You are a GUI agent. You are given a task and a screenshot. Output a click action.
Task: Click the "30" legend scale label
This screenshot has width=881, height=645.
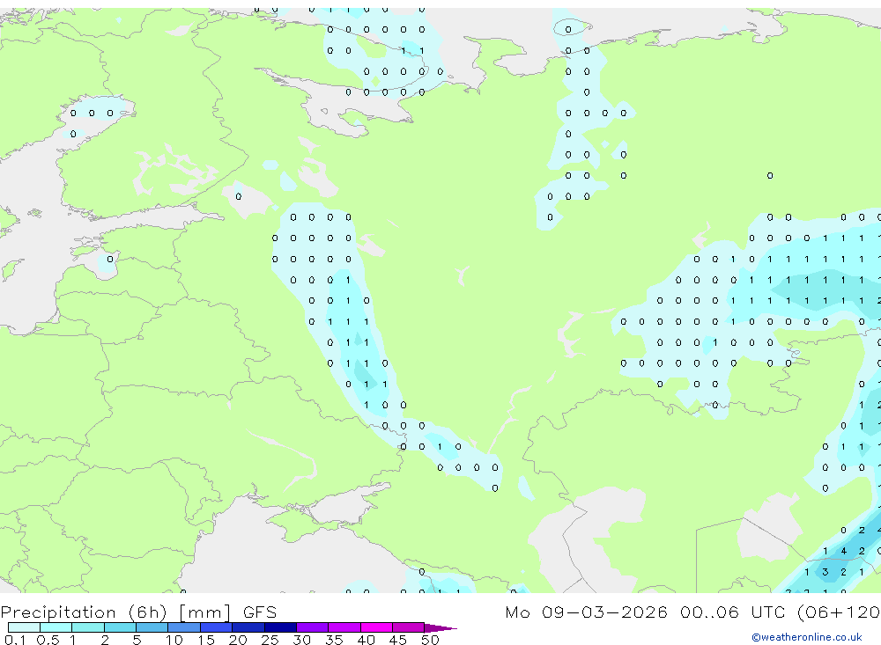(x=301, y=640)
